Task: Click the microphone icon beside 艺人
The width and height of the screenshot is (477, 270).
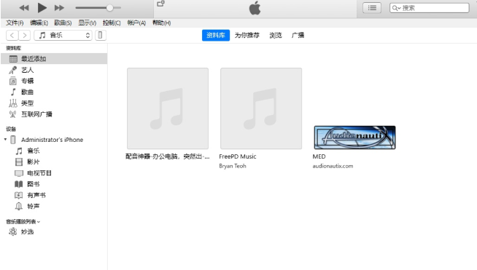Action: point(13,70)
